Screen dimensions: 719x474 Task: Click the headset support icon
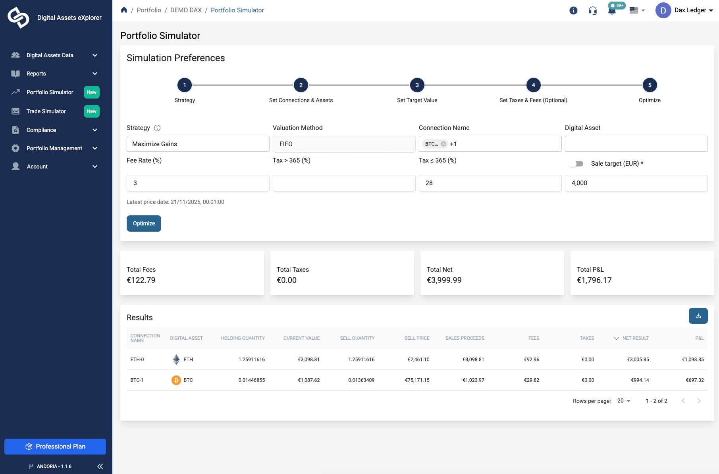[592, 11]
